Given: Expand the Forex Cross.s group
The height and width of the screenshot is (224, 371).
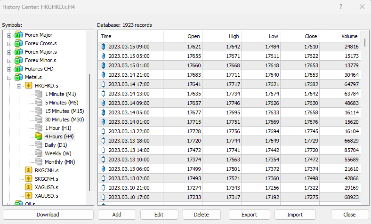Looking at the screenshot, I should 9,43.
